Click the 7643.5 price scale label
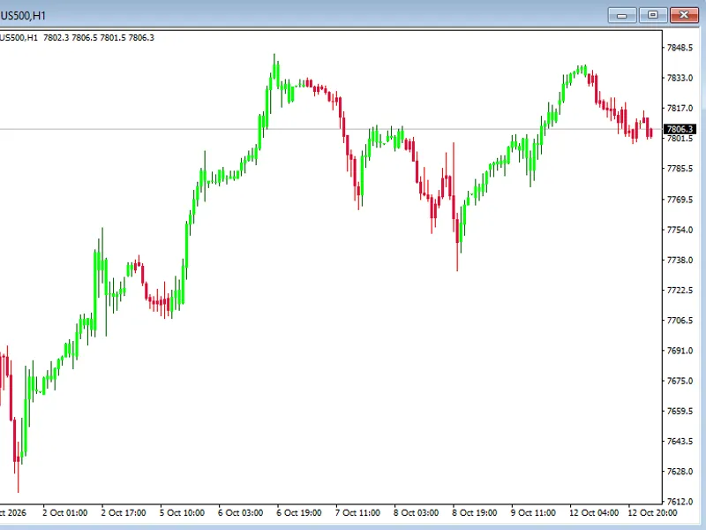This screenshot has width=706, height=530. pyautogui.click(x=680, y=441)
